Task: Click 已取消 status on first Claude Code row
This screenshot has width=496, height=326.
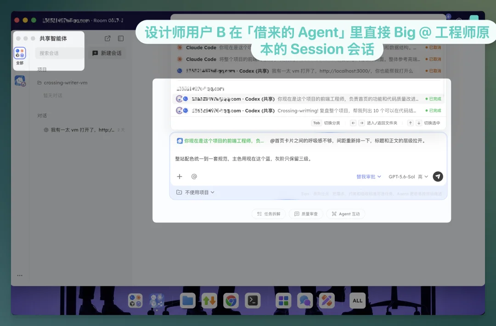Action: [433, 47]
